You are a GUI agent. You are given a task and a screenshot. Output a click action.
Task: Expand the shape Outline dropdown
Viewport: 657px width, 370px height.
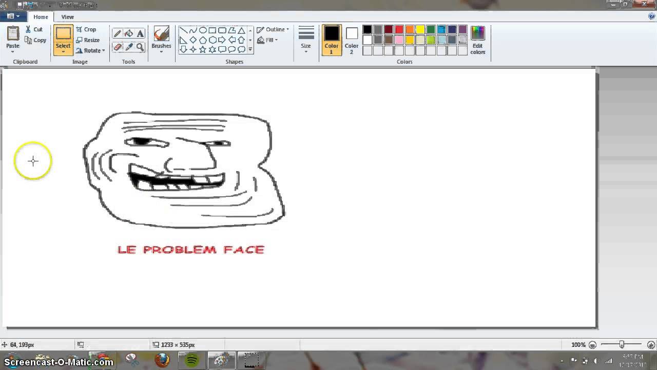pyautogui.click(x=274, y=30)
